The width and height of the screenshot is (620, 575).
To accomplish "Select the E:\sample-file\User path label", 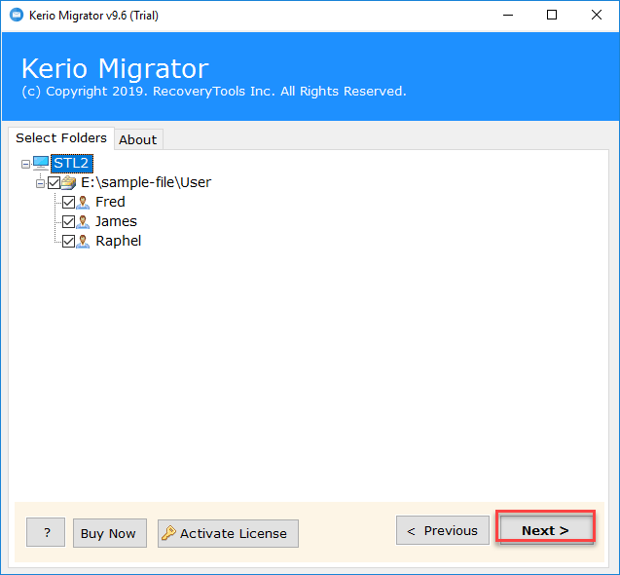I will click(146, 182).
